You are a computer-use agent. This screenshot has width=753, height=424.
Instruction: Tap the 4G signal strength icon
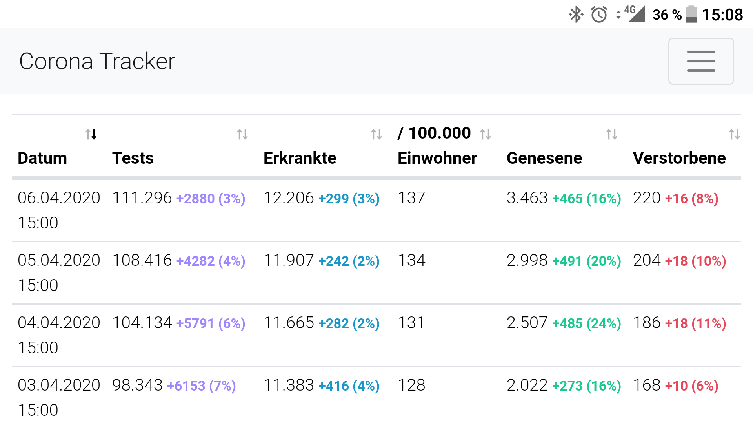(635, 14)
